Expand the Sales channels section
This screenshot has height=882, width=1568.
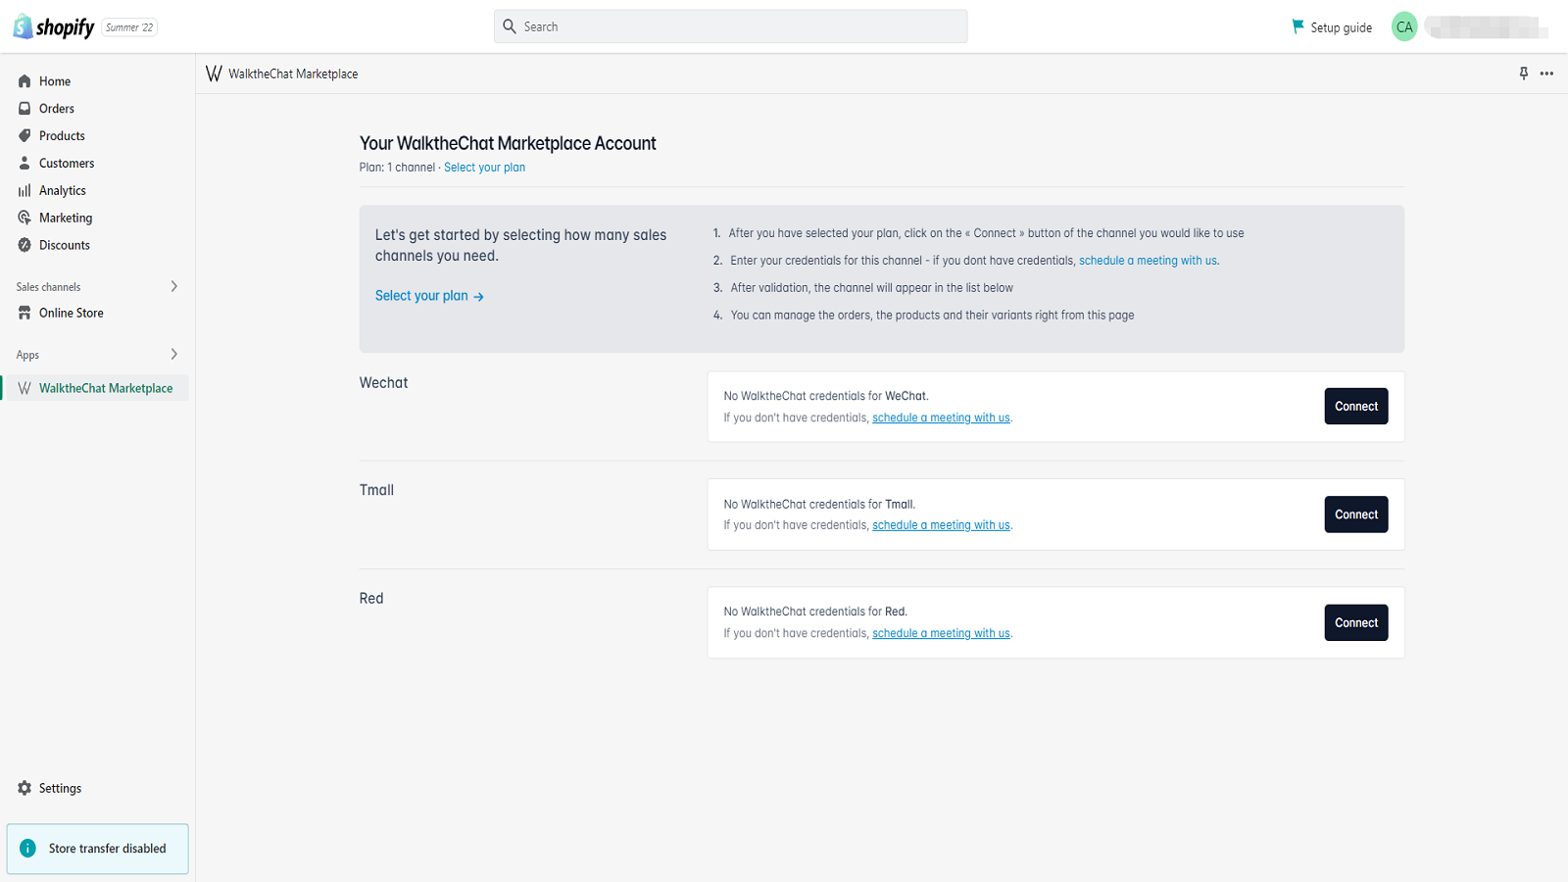pos(174,286)
